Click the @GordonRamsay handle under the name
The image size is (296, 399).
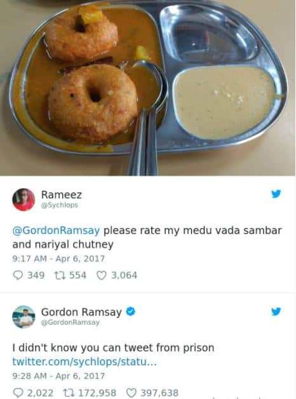coord(70,322)
